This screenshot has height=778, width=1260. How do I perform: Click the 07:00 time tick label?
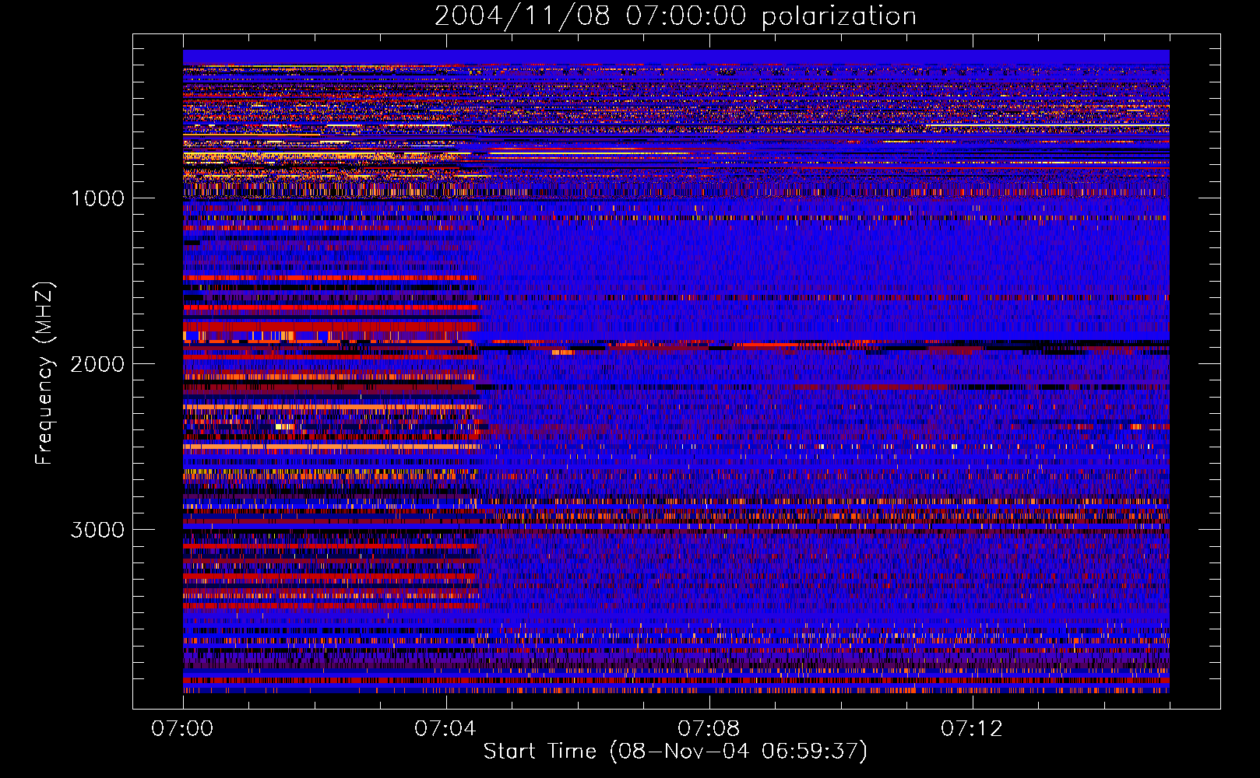182,728
